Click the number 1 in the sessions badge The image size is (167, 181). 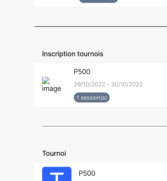point(78,98)
